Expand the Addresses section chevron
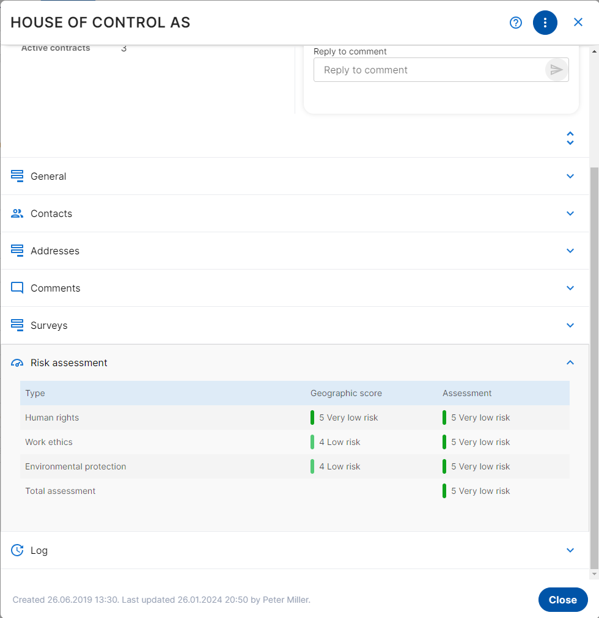The width and height of the screenshot is (599, 618). point(570,251)
